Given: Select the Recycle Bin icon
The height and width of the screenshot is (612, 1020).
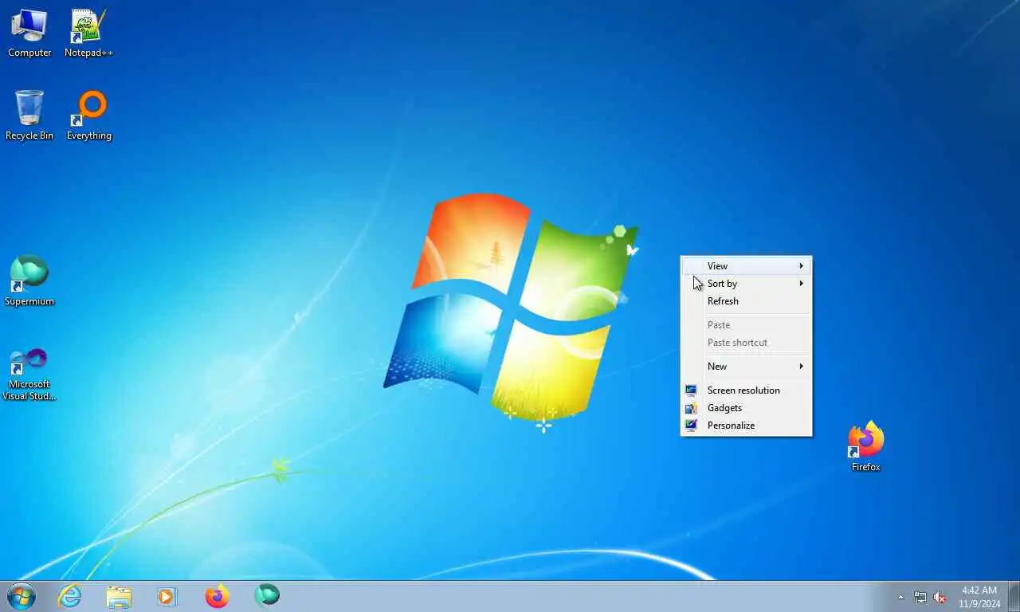Looking at the screenshot, I should tap(29, 116).
